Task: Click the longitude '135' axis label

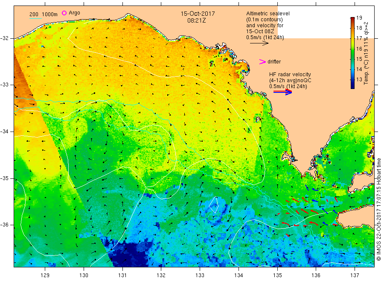Action: pyautogui.click(x=277, y=275)
